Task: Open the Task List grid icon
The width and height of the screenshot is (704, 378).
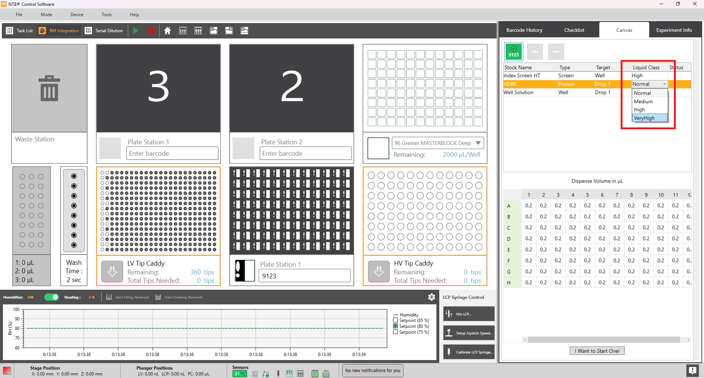Action: click(10, 31)
